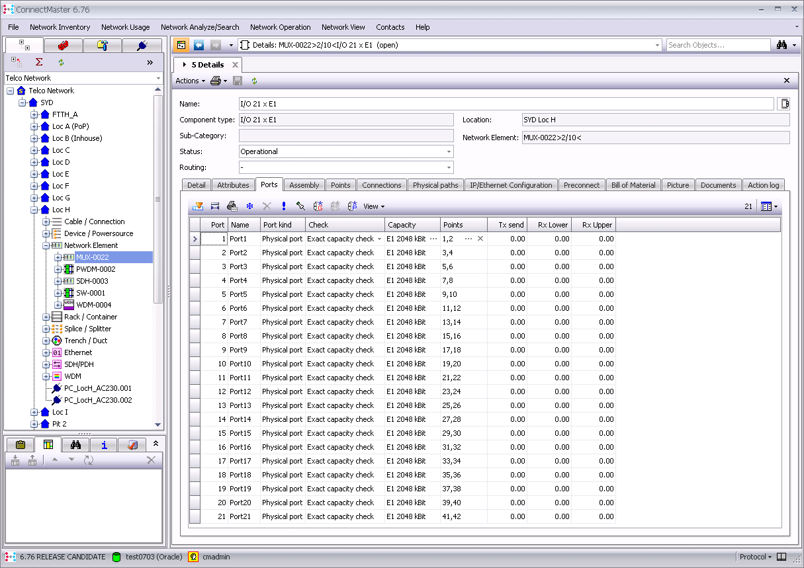Image resolution: width=804 pixels, height=568 pixels.
Task: Expand more tools with double chevron
Action: (150, 62)
